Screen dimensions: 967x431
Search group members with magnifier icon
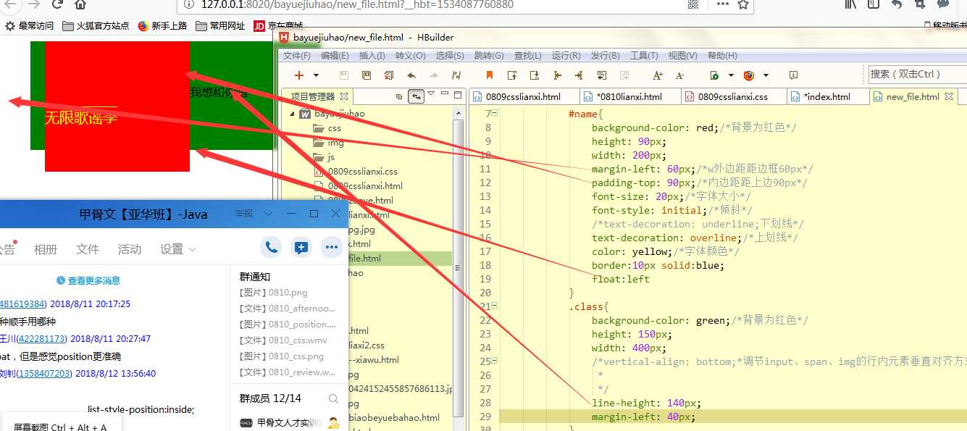tap(333, 398)
